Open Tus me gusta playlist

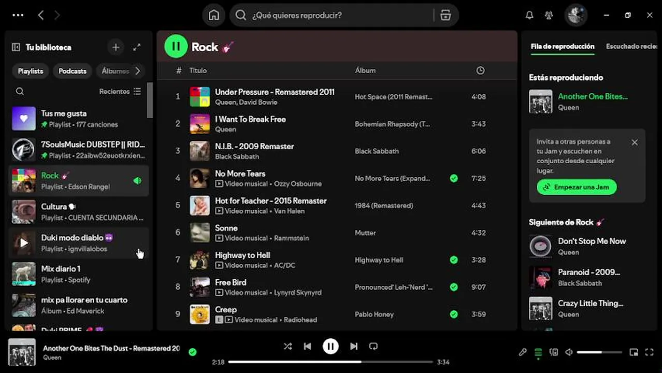[79, 119]
